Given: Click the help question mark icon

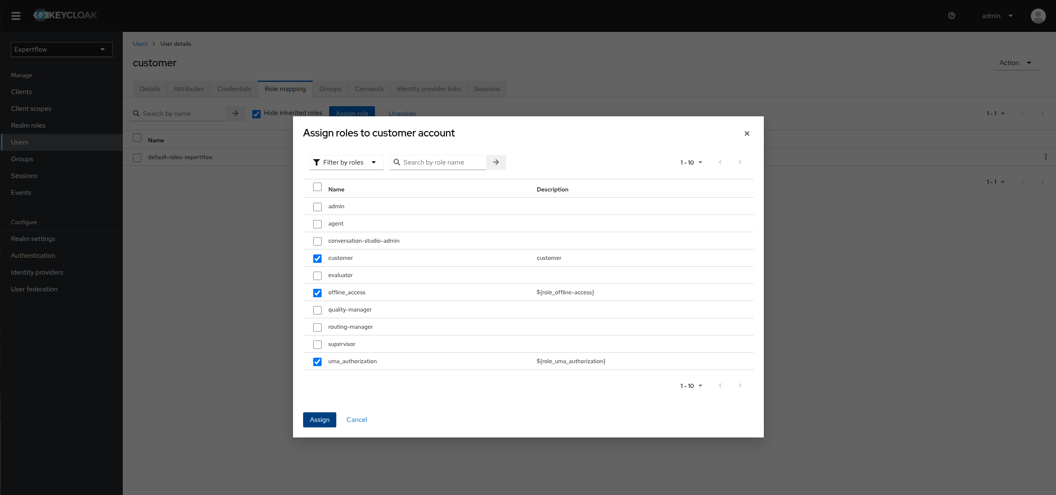Looking at the screenshot, I should (952, 16).
